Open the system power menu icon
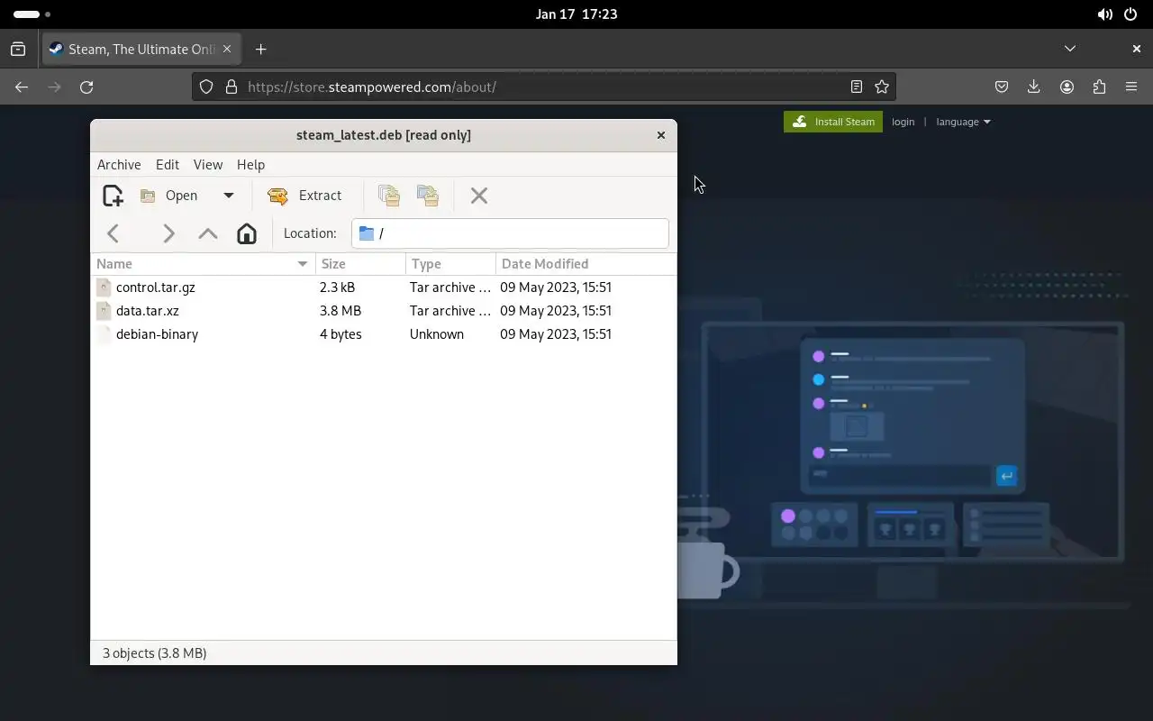 click(x=1130, y=14)
